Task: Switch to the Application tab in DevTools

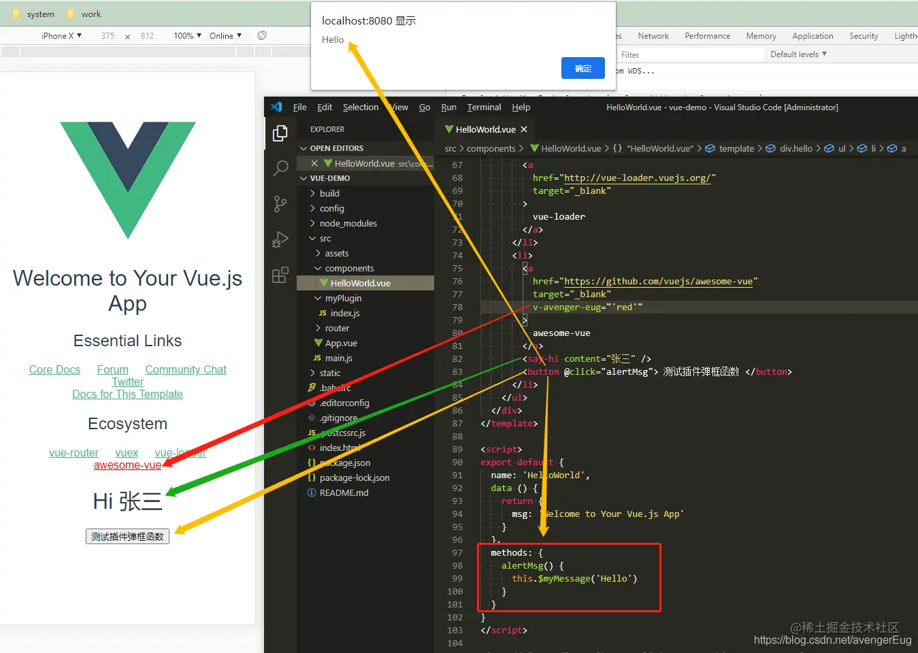Action: [813, 36]
